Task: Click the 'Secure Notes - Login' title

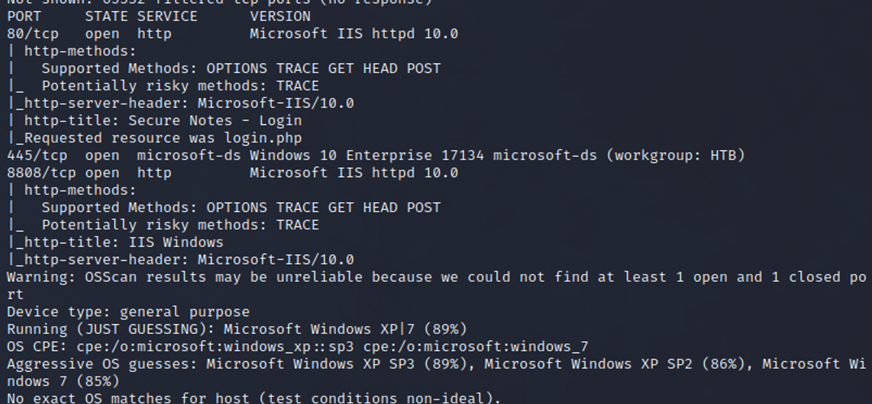Action: [x=215, y=121]
